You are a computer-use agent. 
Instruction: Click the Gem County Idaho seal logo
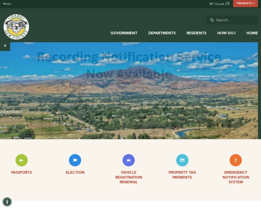pyautogui.click(x=17, y=27)
